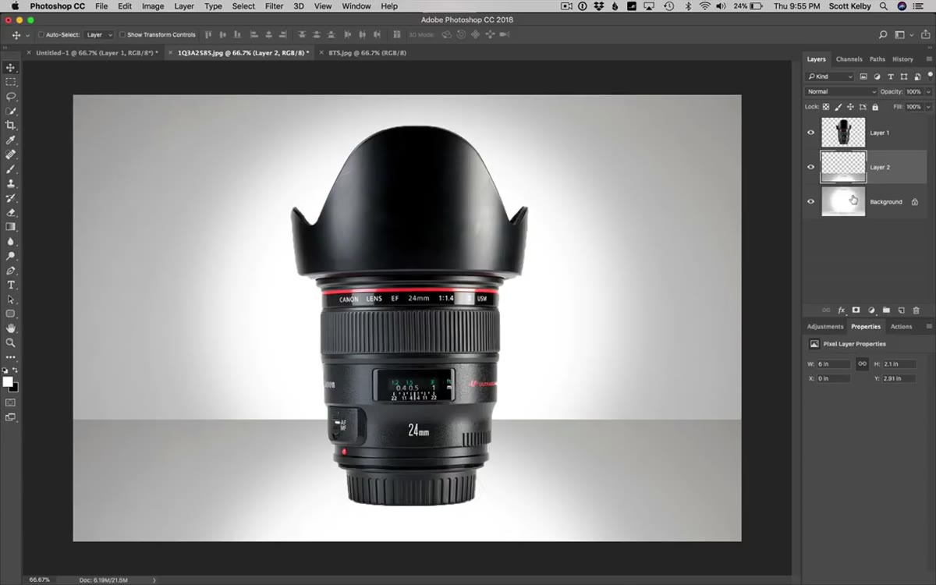Open the Filter menu
This screenshot has width=936, height=585.
coord(274,6)
